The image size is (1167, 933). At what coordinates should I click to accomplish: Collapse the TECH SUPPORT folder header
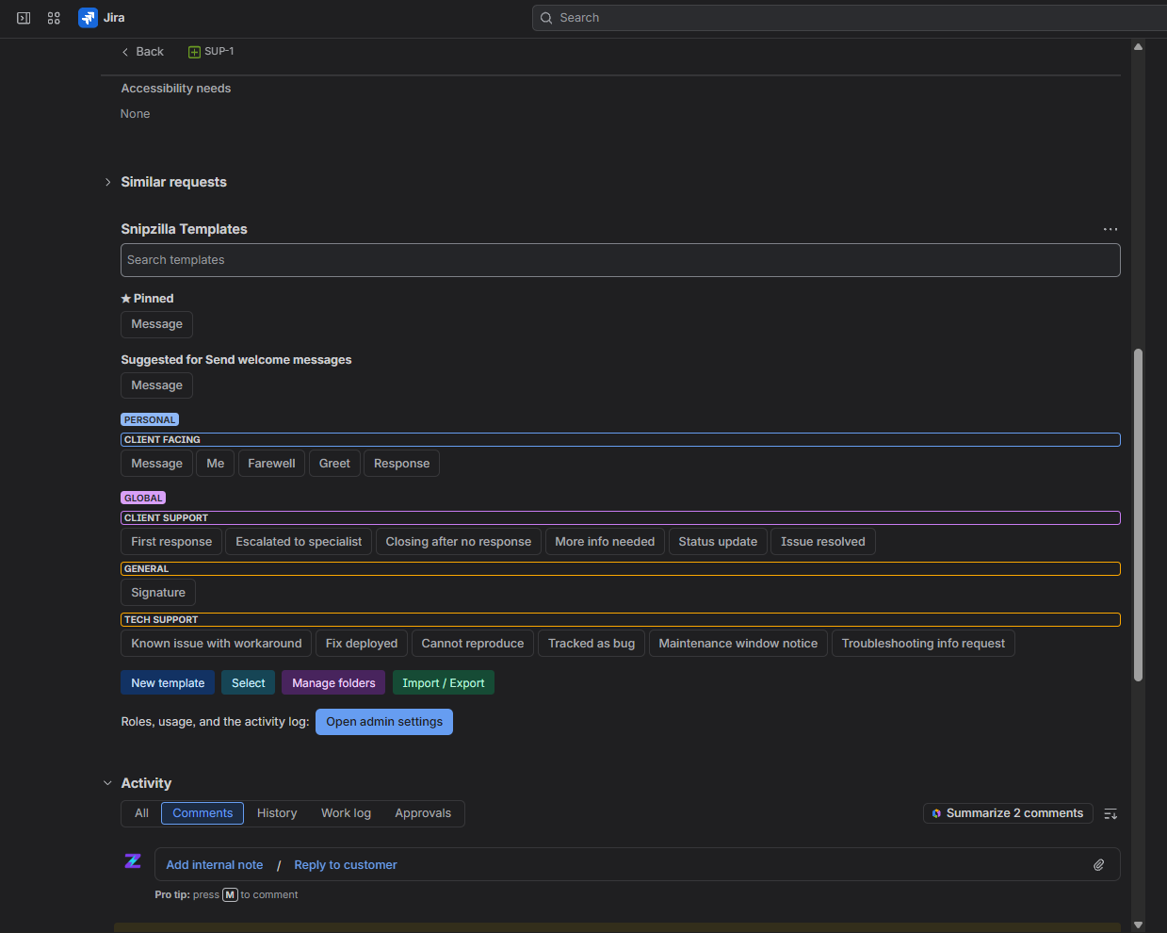pos(621,620)
